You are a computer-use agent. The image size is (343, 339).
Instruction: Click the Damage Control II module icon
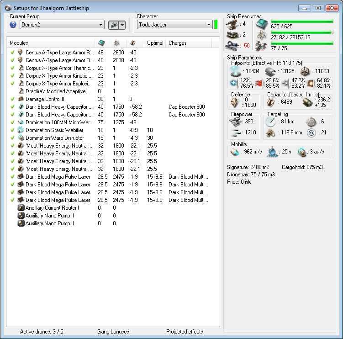coord(21,99)
